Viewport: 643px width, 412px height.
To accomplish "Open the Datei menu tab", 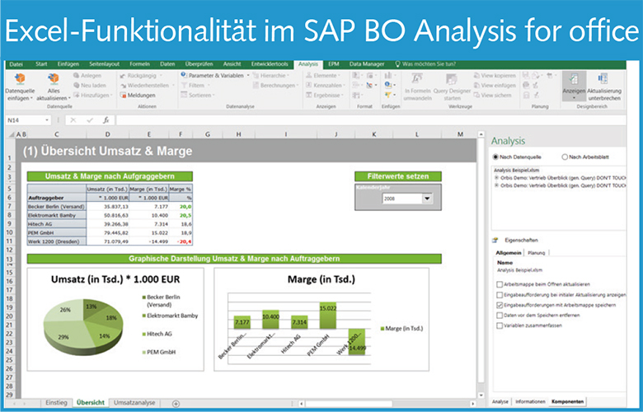I will pos(16,64).
